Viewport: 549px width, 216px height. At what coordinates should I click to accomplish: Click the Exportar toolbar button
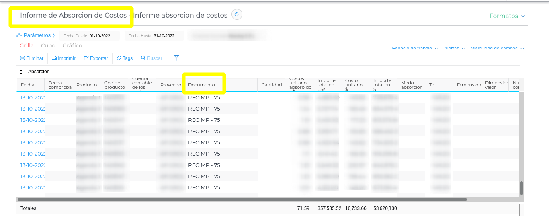point(96,58)
